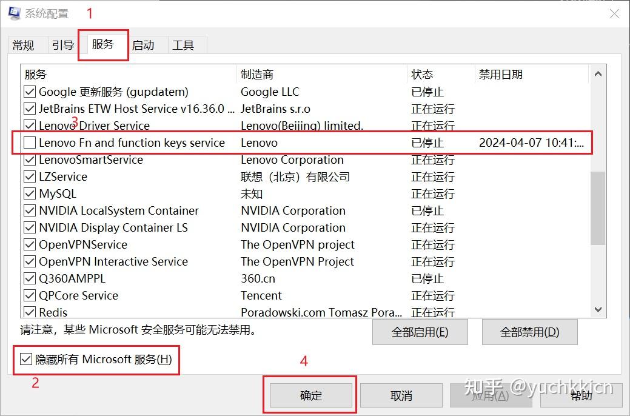Open the 启动 tab
This screenshot has height=416, width=630.
[143, 45]
